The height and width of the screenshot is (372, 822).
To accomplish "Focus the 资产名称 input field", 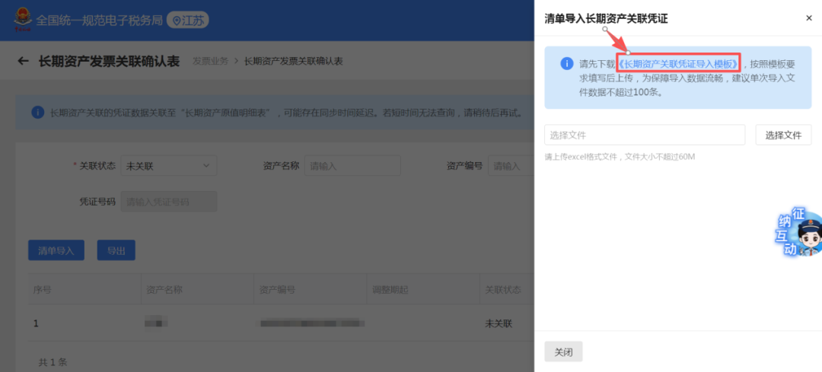I will point(352,166).
